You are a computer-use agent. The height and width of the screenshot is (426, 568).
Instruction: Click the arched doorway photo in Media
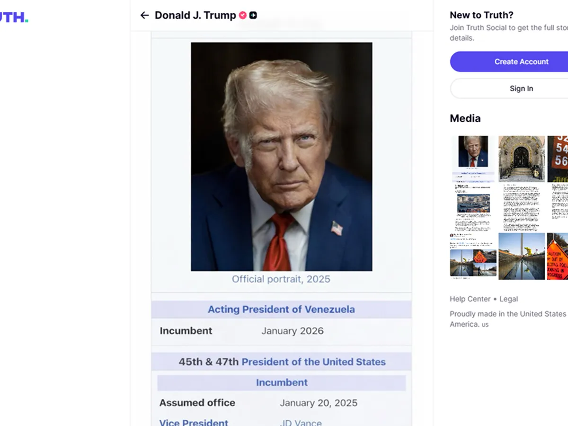click(x=521, y=158)
